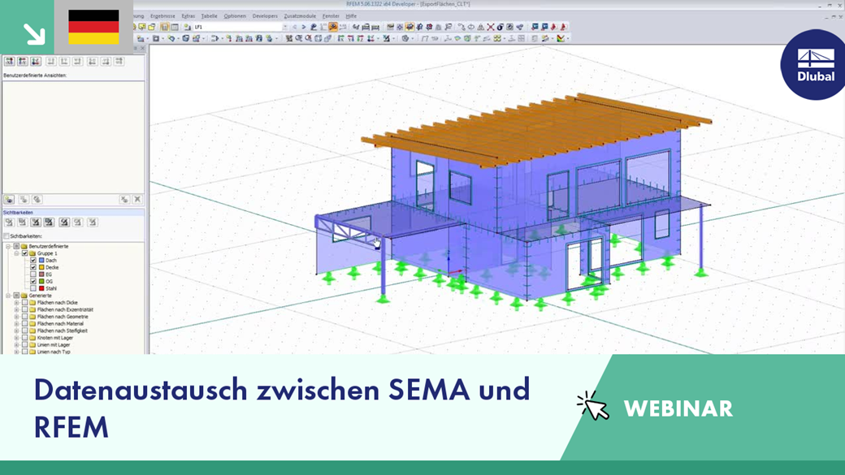Screen dimensions: 845x475
Task: Expand Linien mit Lager node
Action: coord(17,344)
